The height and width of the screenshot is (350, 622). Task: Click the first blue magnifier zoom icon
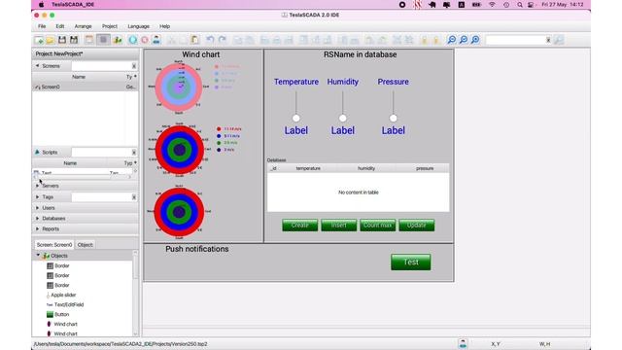451,40
